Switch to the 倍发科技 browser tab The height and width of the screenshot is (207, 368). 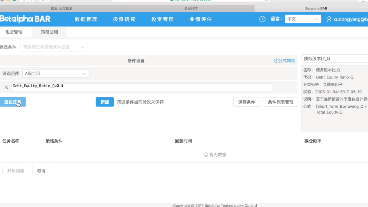191,8
